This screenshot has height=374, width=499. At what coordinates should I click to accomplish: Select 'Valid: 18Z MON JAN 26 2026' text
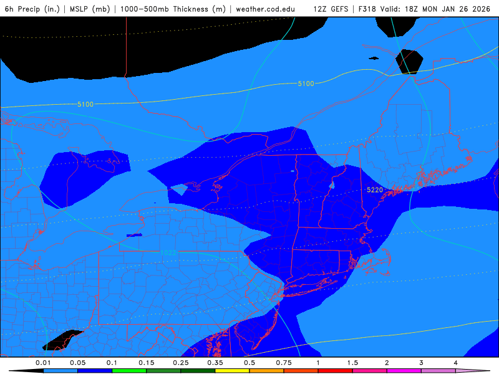point(435,9)
